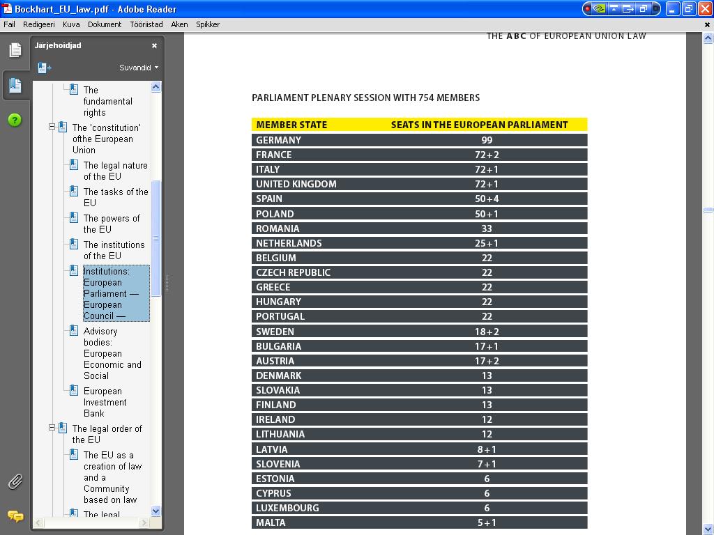Screen dimensions: 714x535
Task: Open the Dokument menu
Action: pyautogui.click(x=105, y=24)
